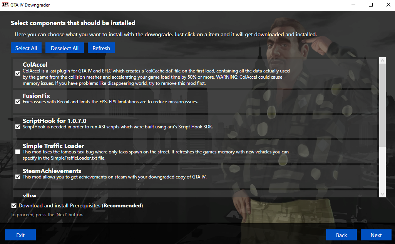Click the GTA IV Downgrader app icon
Viewport: 395px width, 244px height.
pyautogui.click(x=5, y=5)
